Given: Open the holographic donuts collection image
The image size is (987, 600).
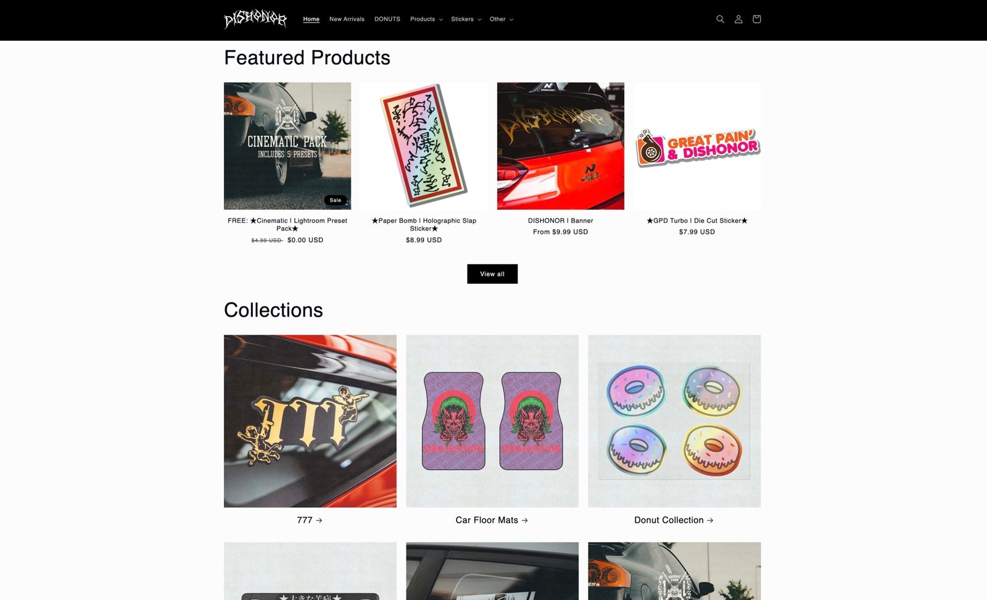Looking at the screenshot, I should point(674,421).
